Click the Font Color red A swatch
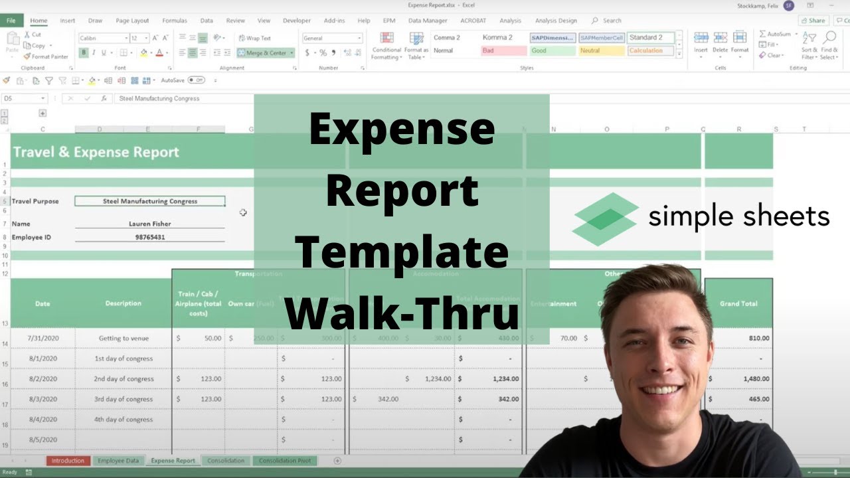The width and height of the screenshot is (850, 478). (x=159, y=53)
